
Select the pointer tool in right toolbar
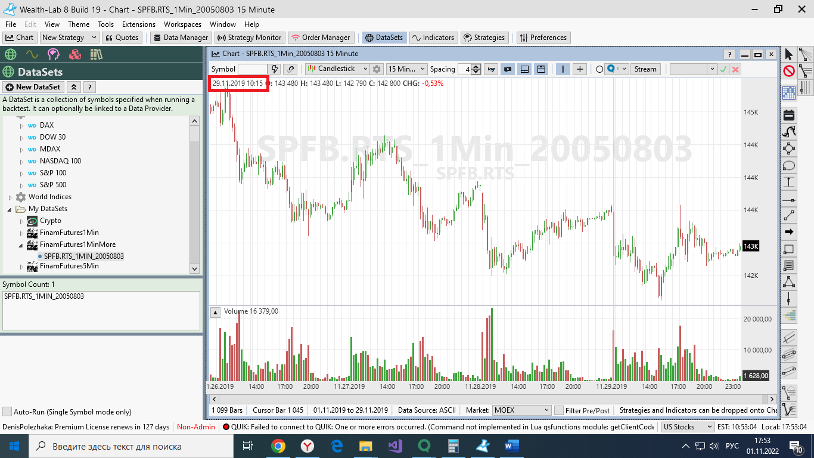(788, 54)
